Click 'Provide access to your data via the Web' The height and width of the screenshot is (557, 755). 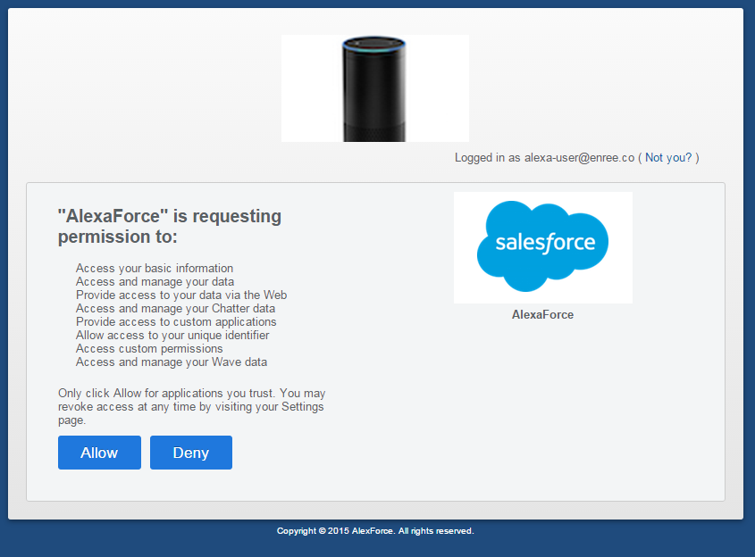click(181, 295)
